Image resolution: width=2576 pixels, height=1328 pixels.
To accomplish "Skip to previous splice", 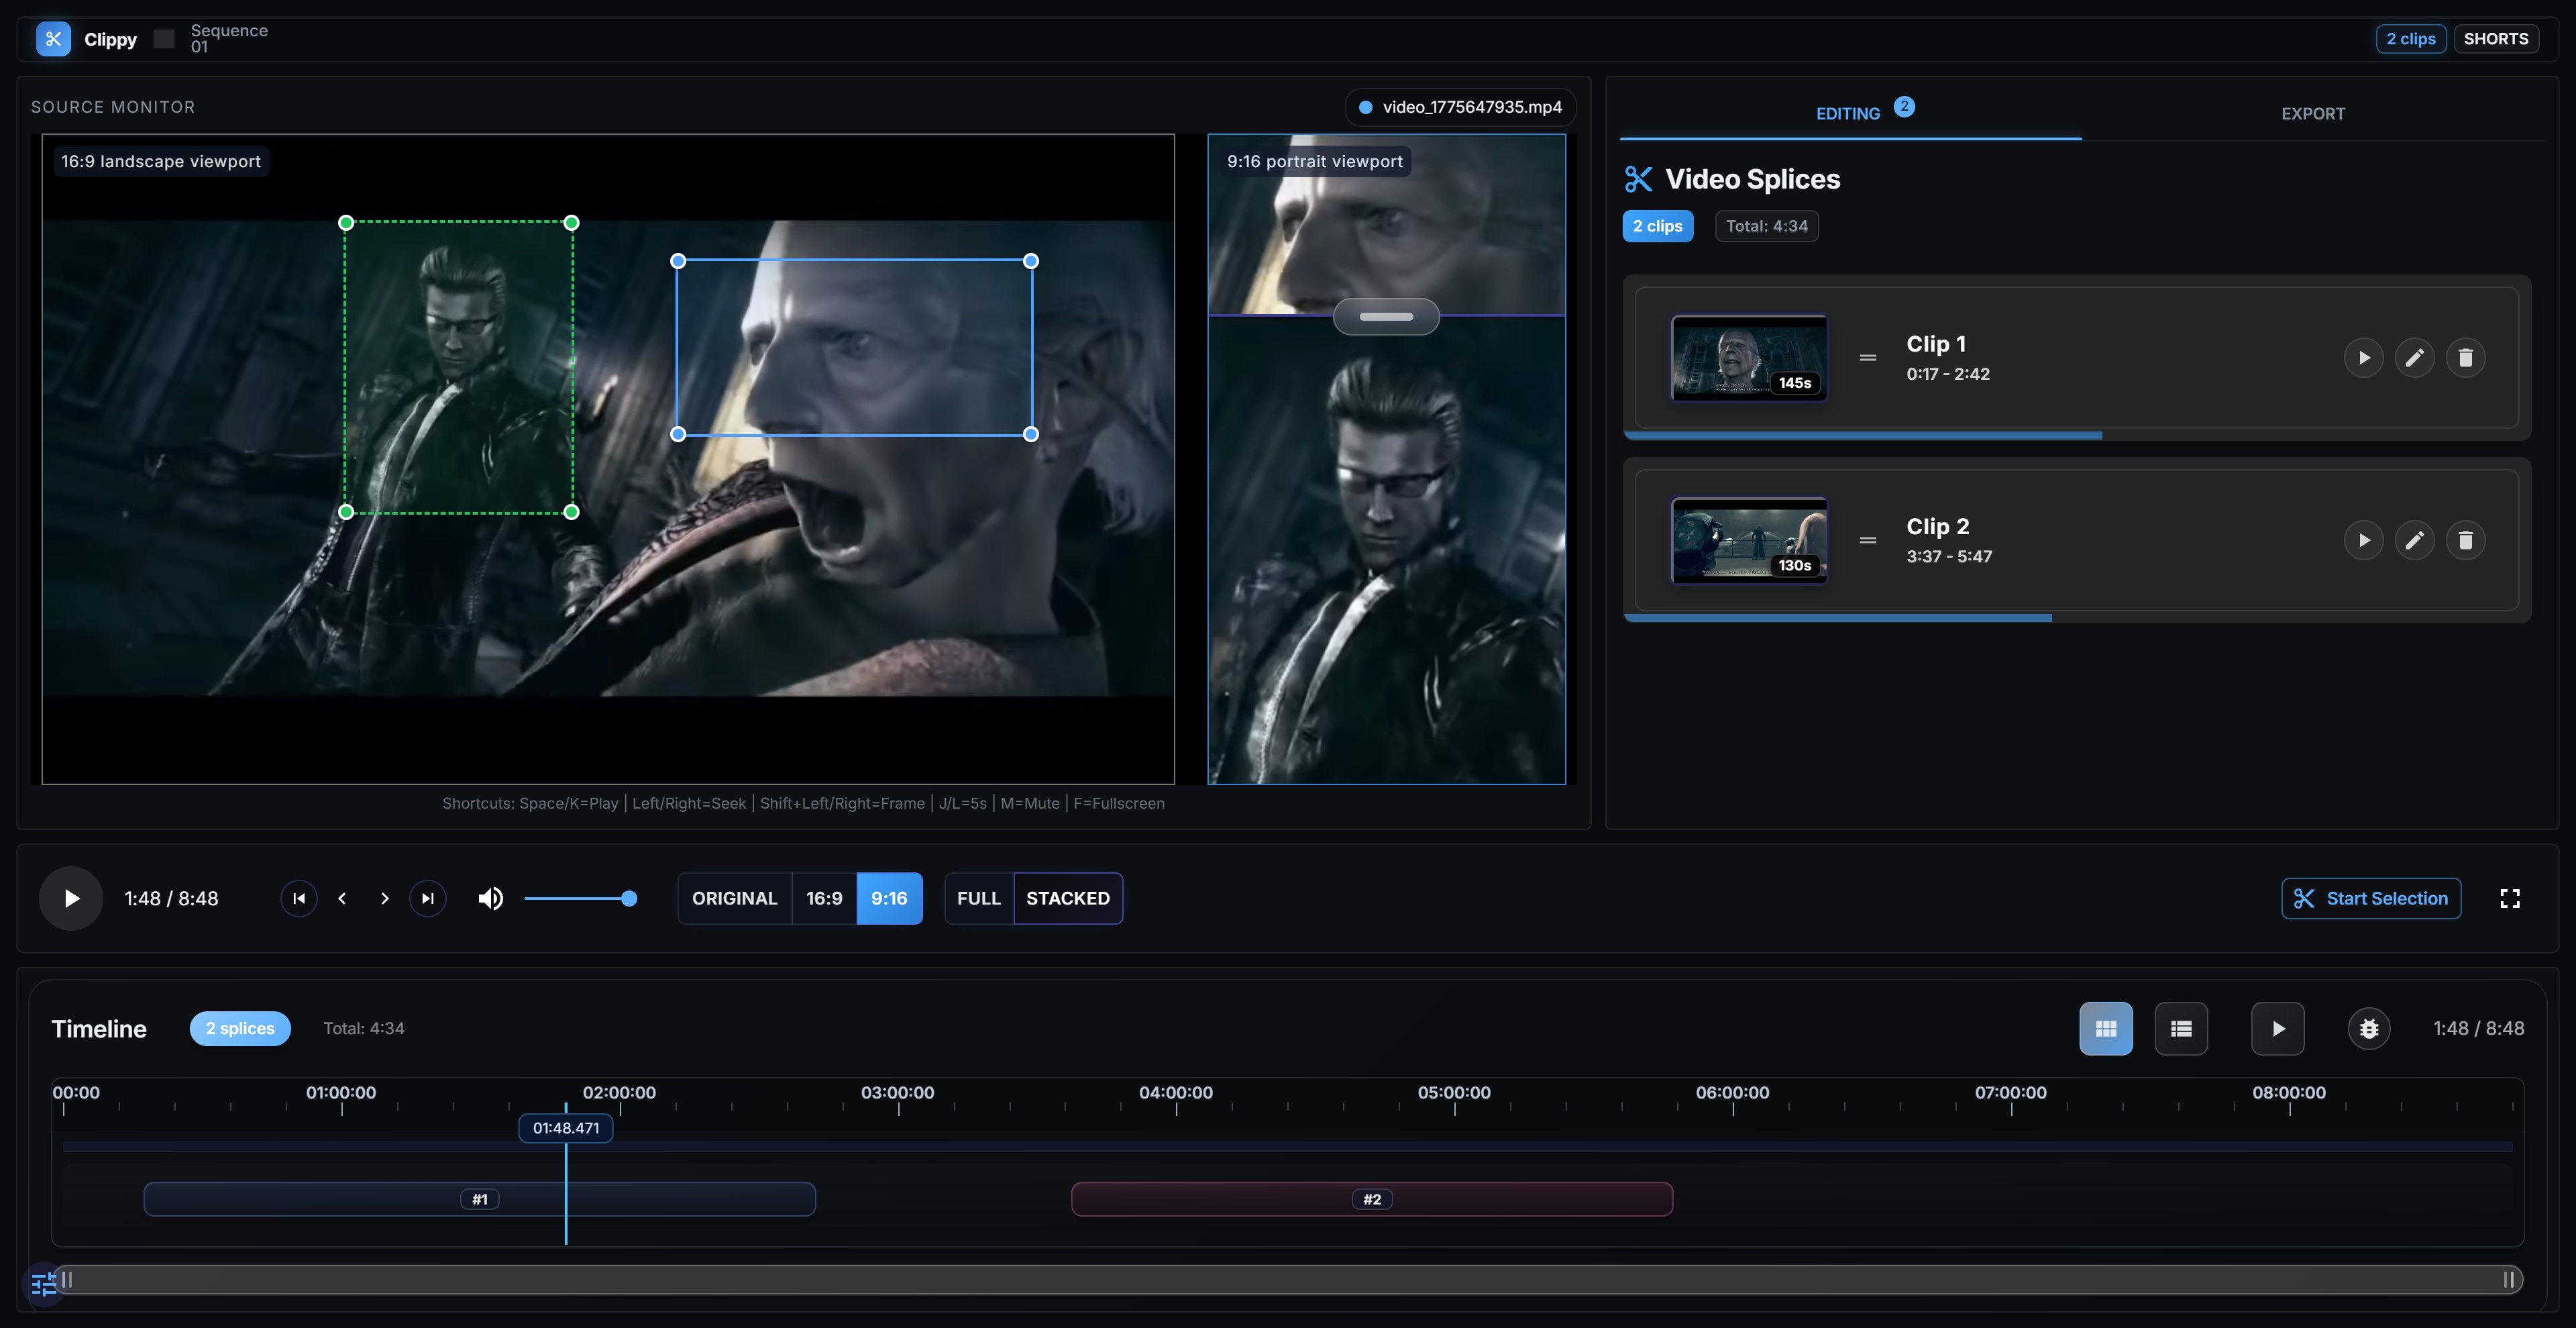I will (299, 898).
